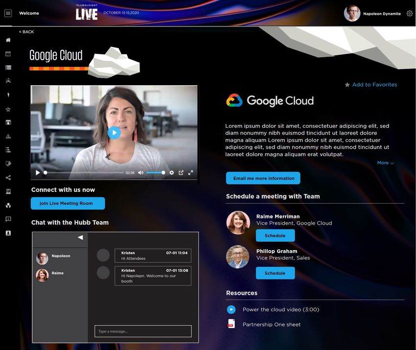Click the PDF icon for Partnership One sheet
Screen dimensions: 416x350
pos(231,324)
